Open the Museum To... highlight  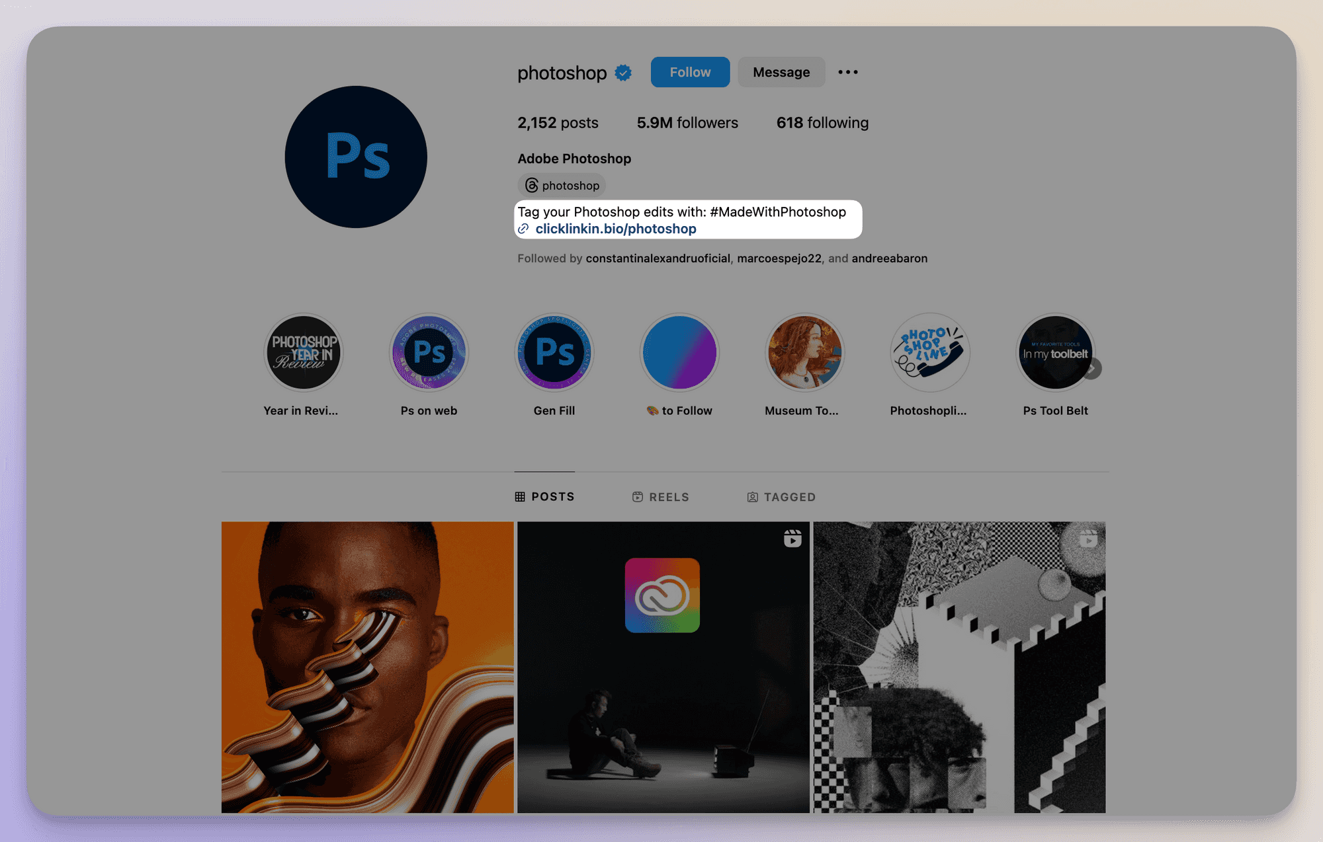pyautogui.click(x=804, y=352)
